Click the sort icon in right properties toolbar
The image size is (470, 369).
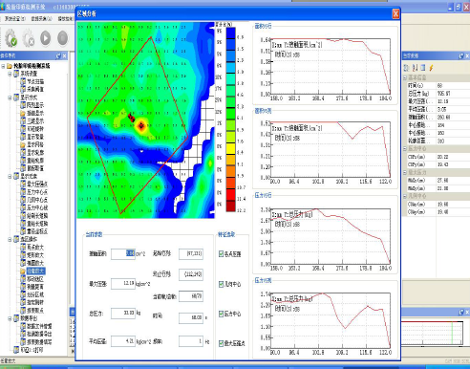pos(415,68)
